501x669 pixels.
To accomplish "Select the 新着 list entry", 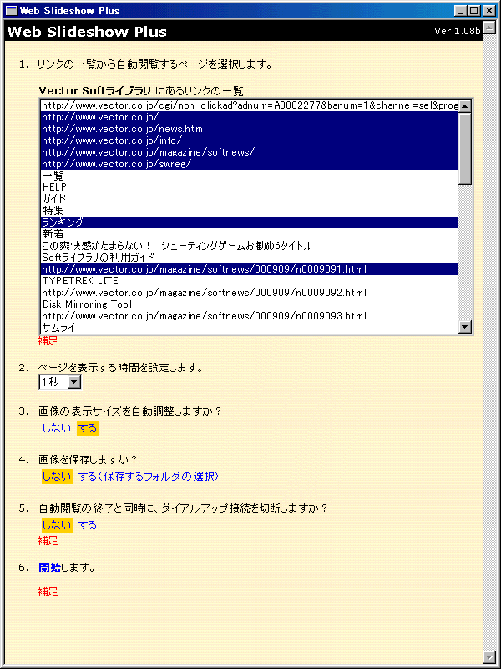I will point(250,234).
